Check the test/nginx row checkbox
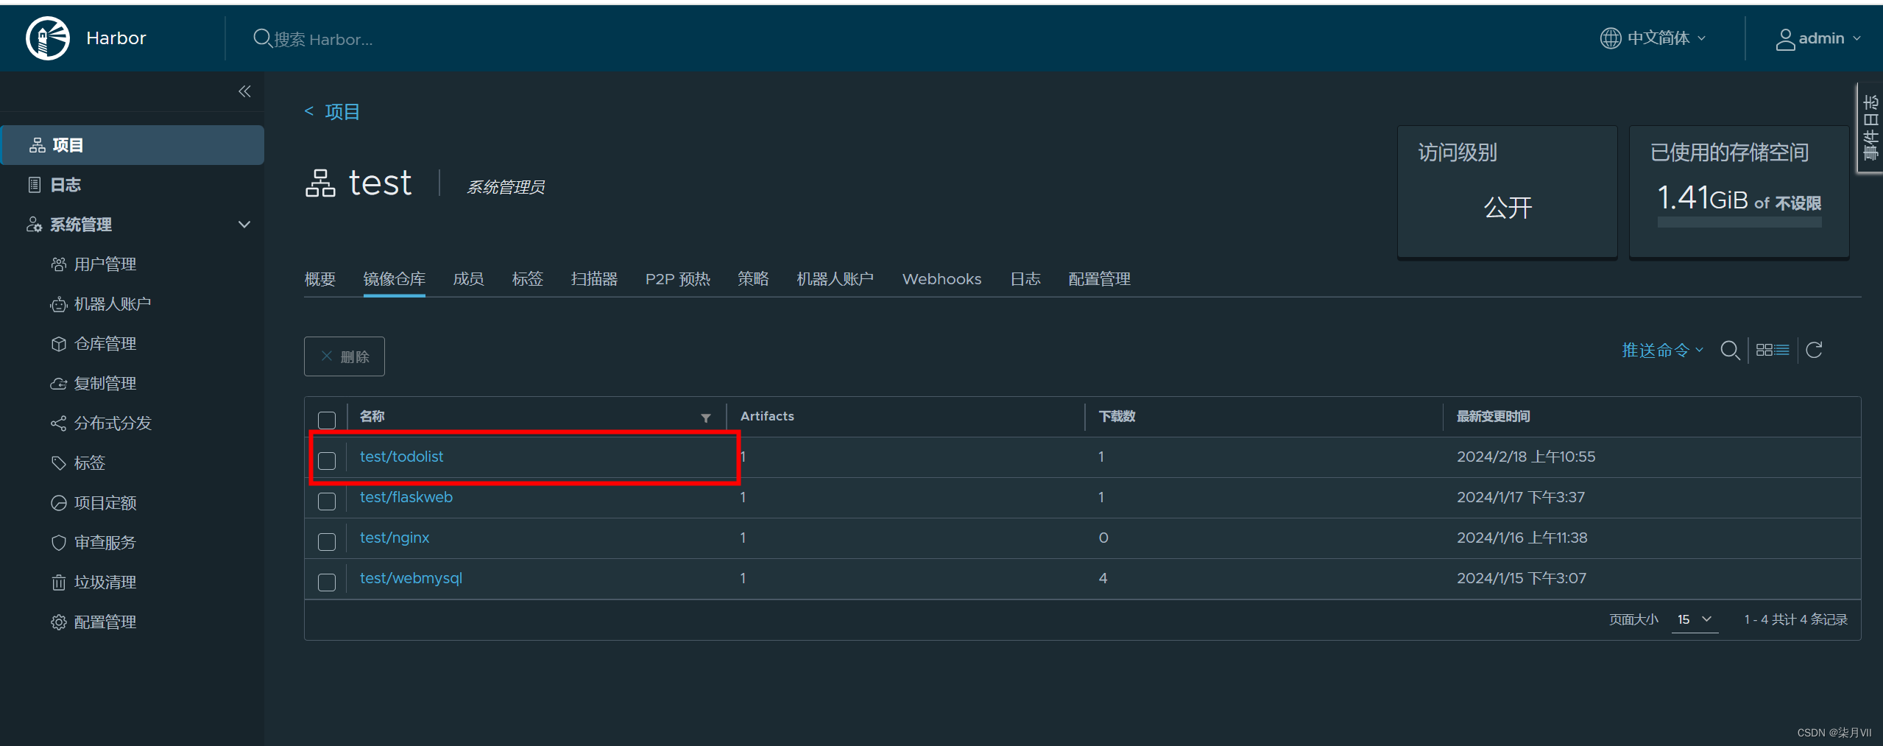 pyautogui.click(x=327, y=542)
